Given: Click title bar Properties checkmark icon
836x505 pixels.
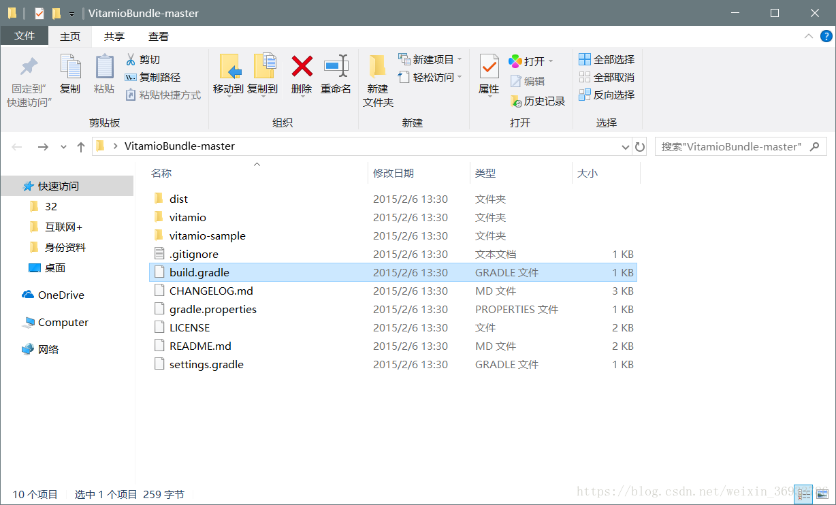Looking at the screenshot, I should click(x=39, y=13).
